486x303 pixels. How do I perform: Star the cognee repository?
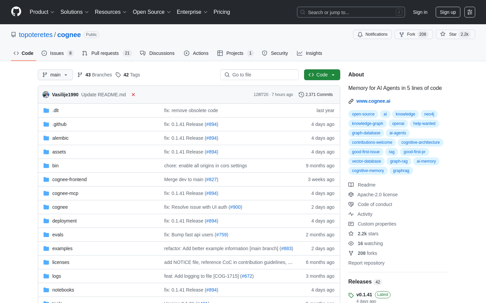pyautogui.click(x=455, y=34)
